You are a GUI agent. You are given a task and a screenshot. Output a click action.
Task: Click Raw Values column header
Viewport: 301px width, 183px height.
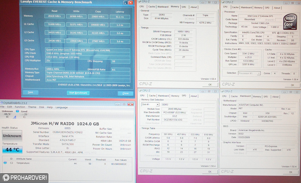pos(121,160)
